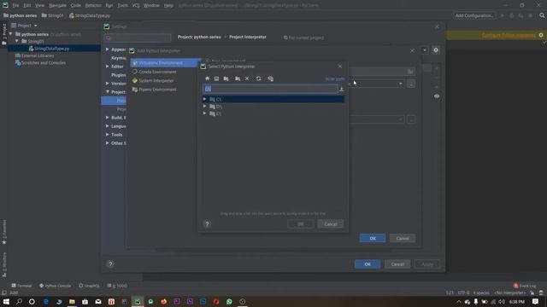Click the Add Configuration button
The width and height of the screenshot is (547, 307).
click(474, 15)
